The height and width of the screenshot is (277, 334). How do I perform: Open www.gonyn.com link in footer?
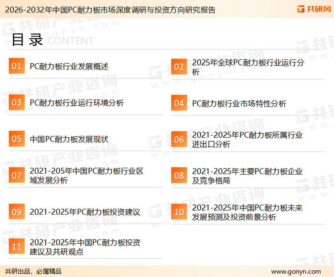click(x=296, y=272)
